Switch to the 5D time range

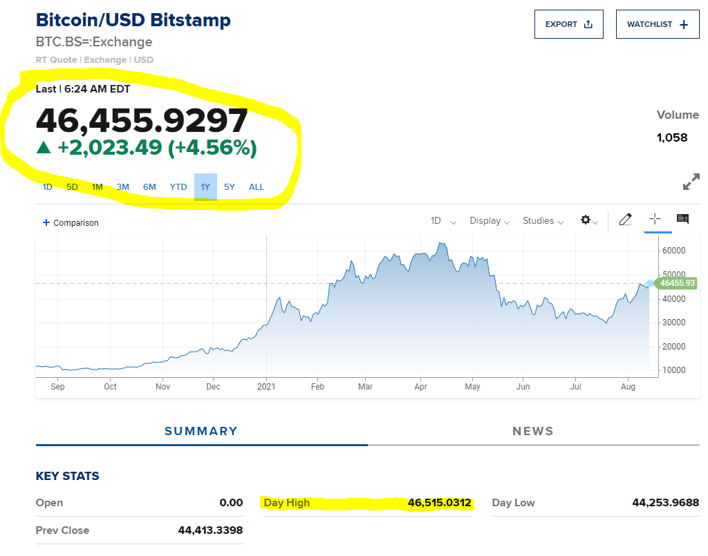(x=72, y=186)
